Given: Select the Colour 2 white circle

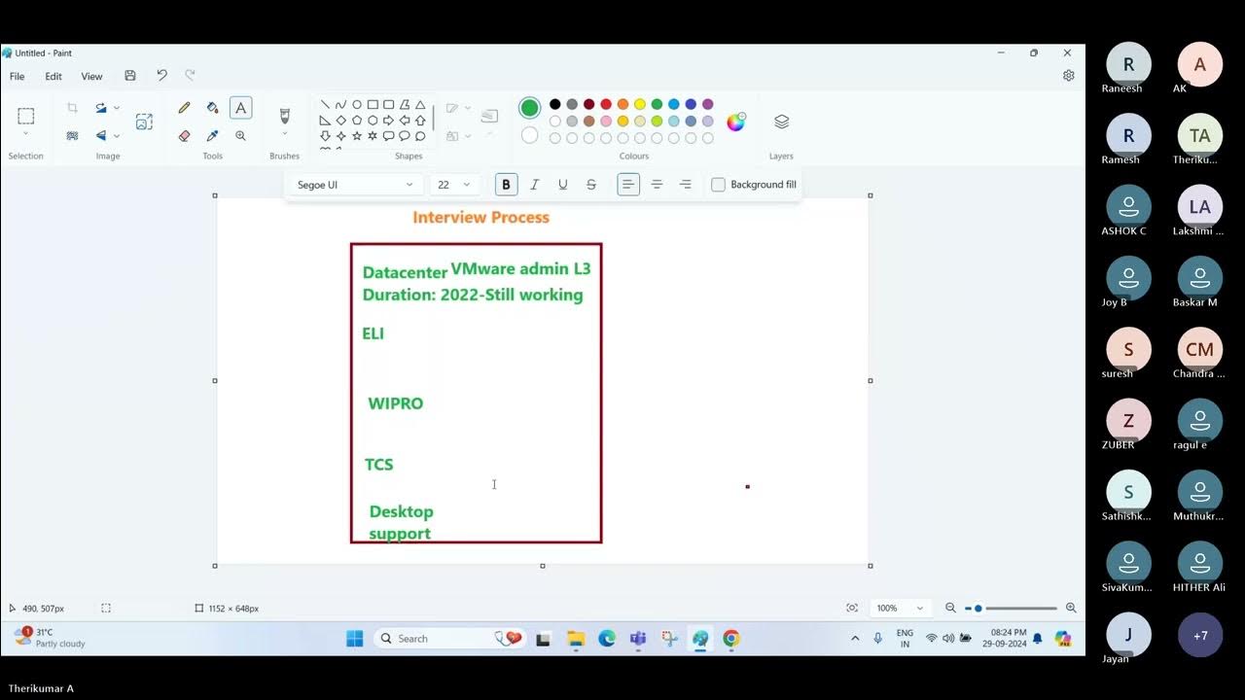Looking at the screenshot, I should point(529,135).
